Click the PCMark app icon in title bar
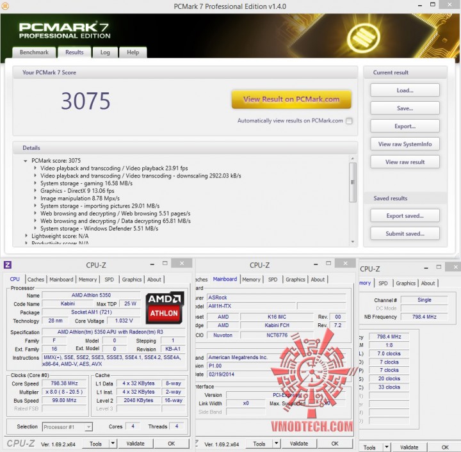461x452 pixels. tap(5, 6)
